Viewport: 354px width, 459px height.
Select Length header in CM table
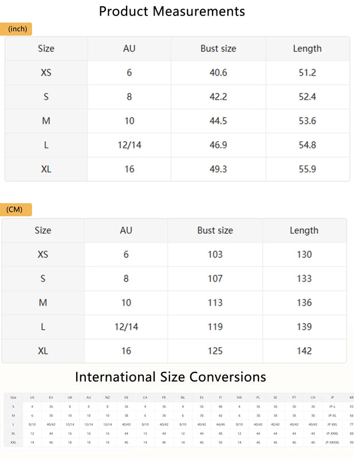coord(304,231)
